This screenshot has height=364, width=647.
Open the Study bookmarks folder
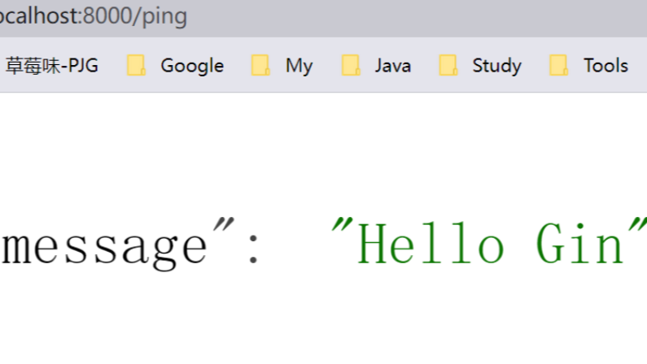pyautogui.click(x=480, y=66)
